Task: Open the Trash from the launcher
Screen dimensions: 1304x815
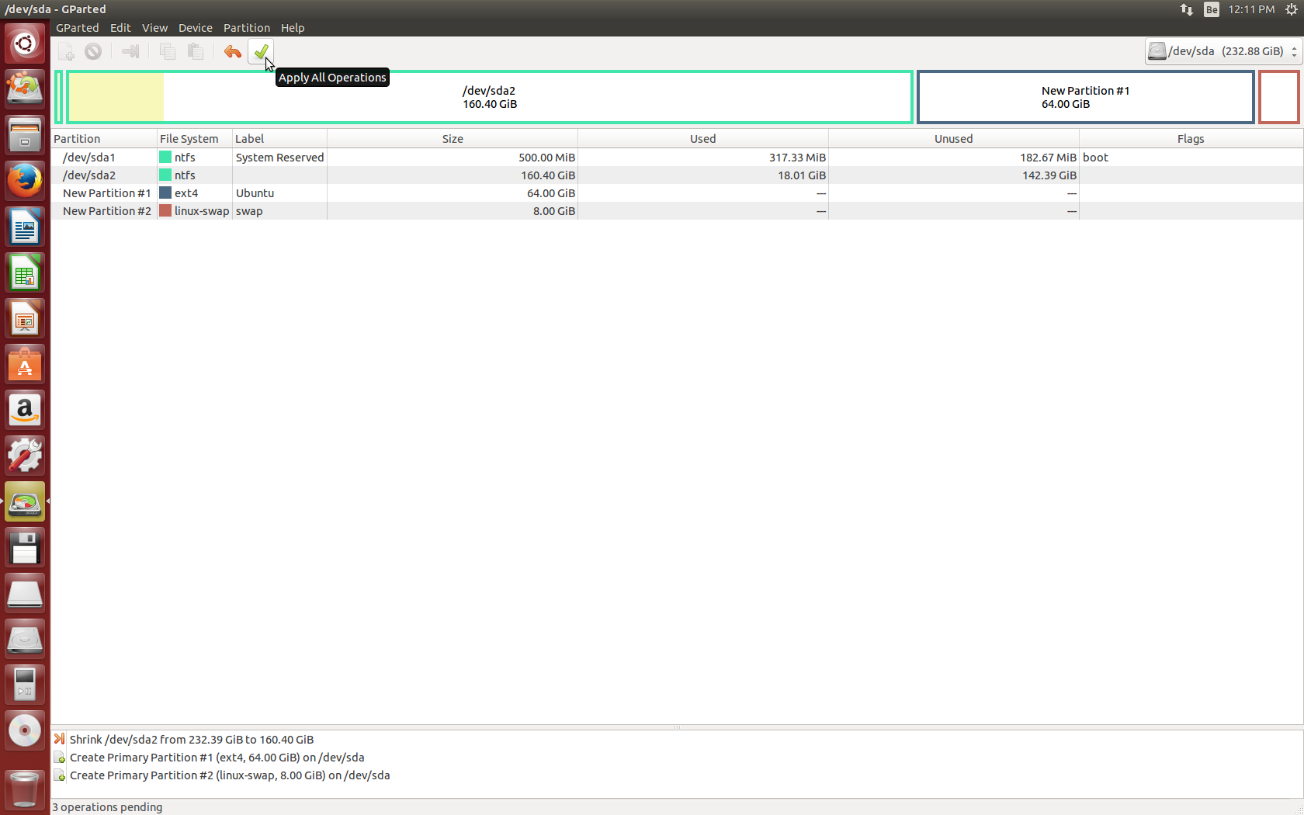Action: click(25, 789)
